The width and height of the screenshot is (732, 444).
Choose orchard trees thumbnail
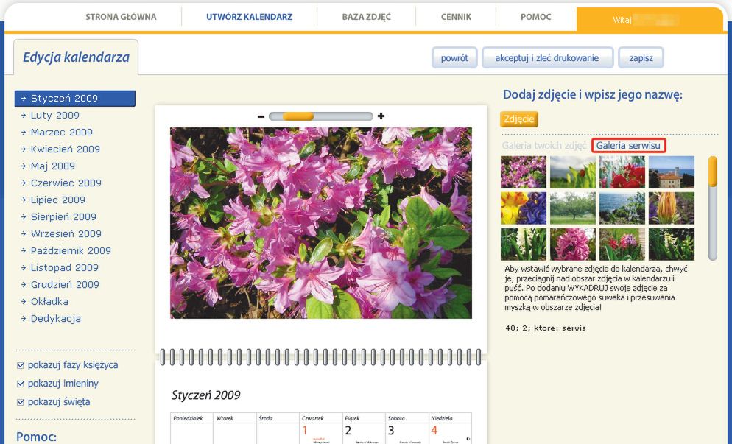(x=573, y=208)
